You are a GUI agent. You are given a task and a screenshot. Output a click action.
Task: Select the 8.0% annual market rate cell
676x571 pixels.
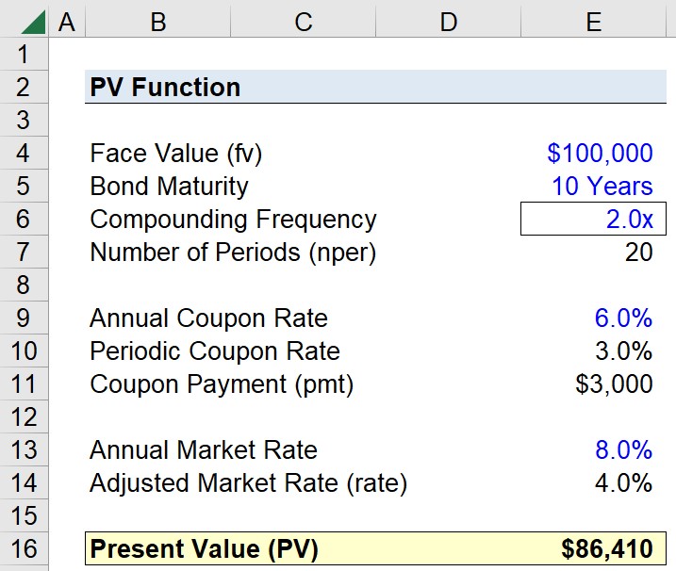[x=594, y=449]
